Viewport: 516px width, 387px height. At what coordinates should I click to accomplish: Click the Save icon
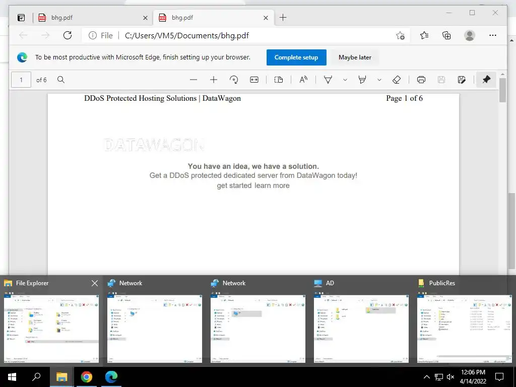[x=441, y=80]
